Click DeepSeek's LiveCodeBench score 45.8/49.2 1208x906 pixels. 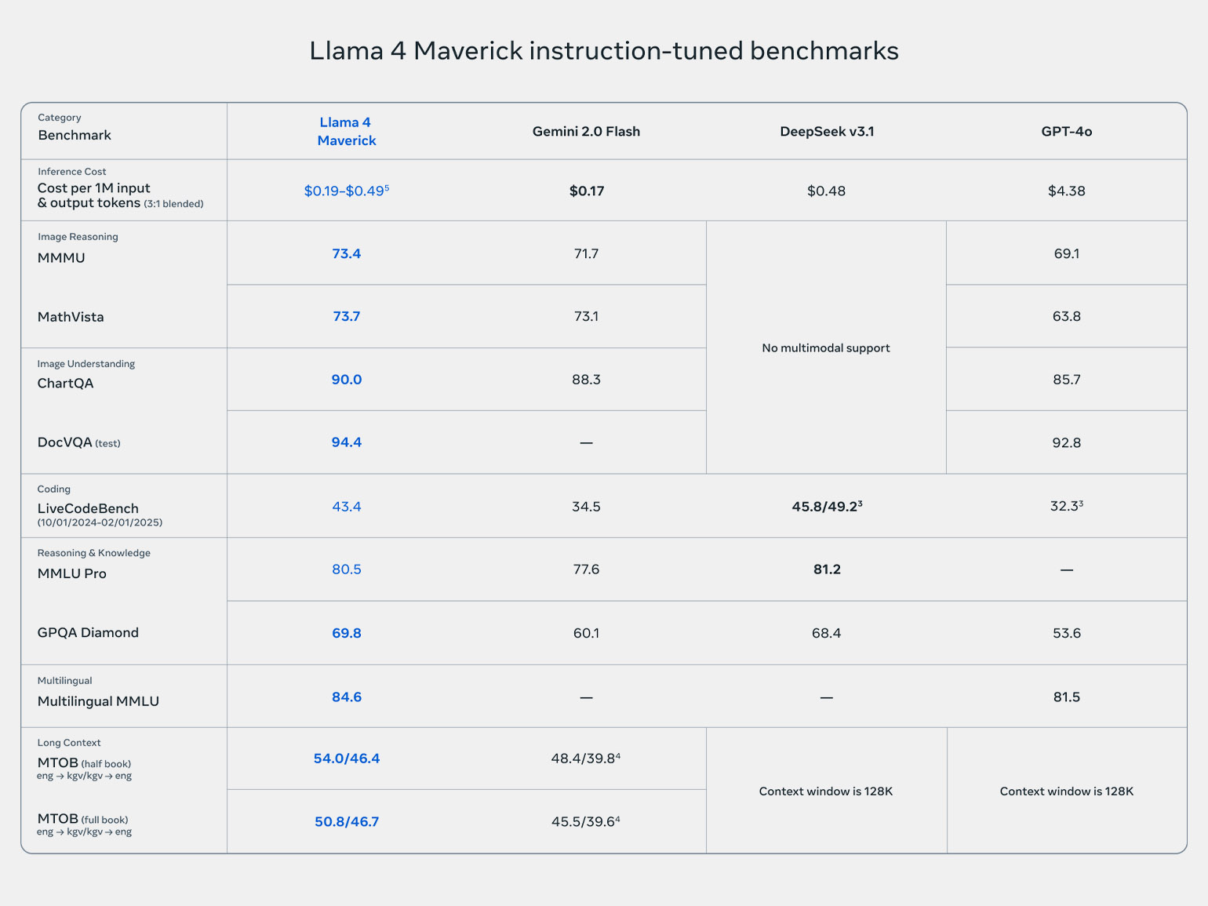click(x=826, y=507)
